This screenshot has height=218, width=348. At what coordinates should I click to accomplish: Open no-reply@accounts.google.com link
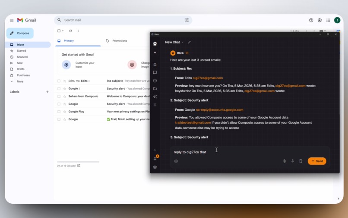[219, 110]
